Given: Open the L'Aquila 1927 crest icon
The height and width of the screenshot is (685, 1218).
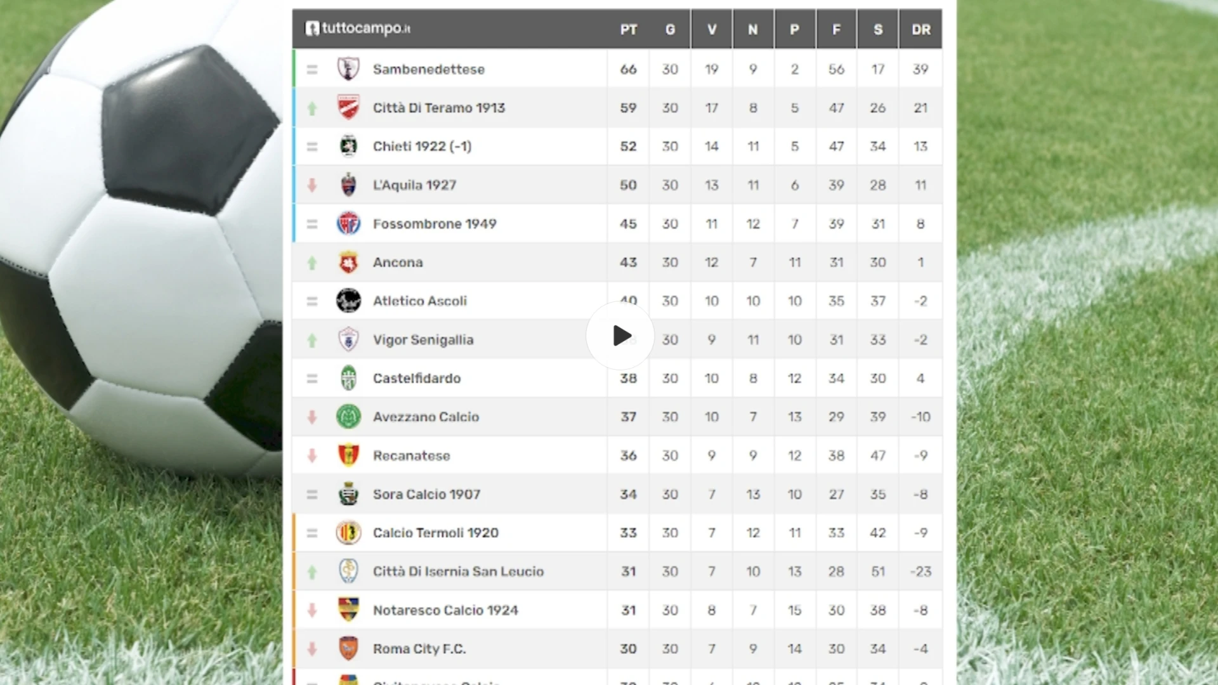Looking at the screenshot, I should point(348,185).
